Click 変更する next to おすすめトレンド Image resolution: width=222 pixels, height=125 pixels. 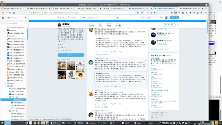pos(169,56)
